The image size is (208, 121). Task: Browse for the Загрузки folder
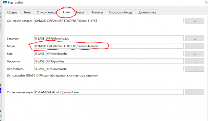pos(195,38)
